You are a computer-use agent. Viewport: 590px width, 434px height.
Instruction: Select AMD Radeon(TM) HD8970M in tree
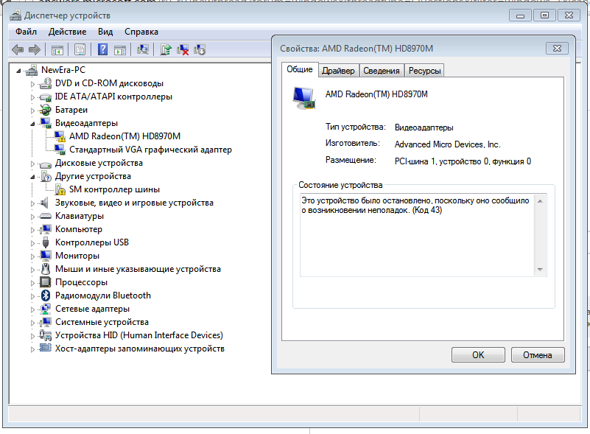pos(124,136)
